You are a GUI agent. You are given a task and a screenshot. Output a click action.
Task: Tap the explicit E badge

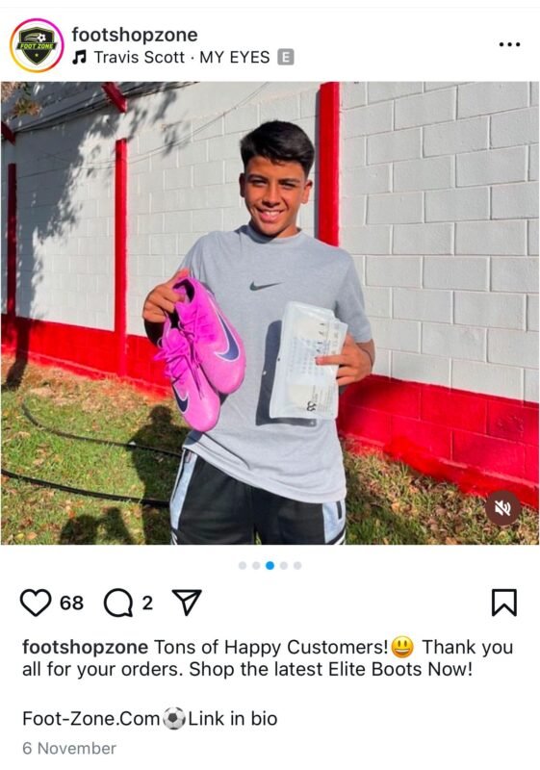coord(286,58)
